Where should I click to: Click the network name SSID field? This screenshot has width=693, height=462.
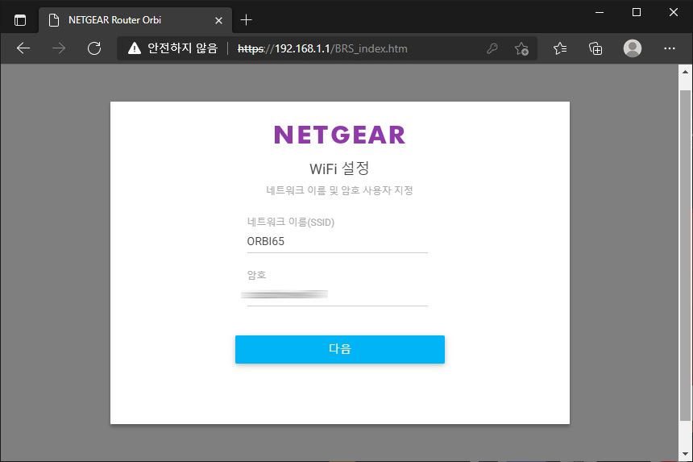point(337,242)
